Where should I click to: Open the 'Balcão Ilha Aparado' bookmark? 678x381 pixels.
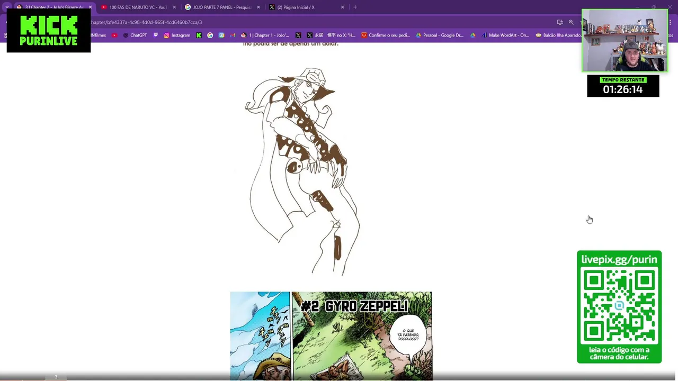click(x=558, y=35)
